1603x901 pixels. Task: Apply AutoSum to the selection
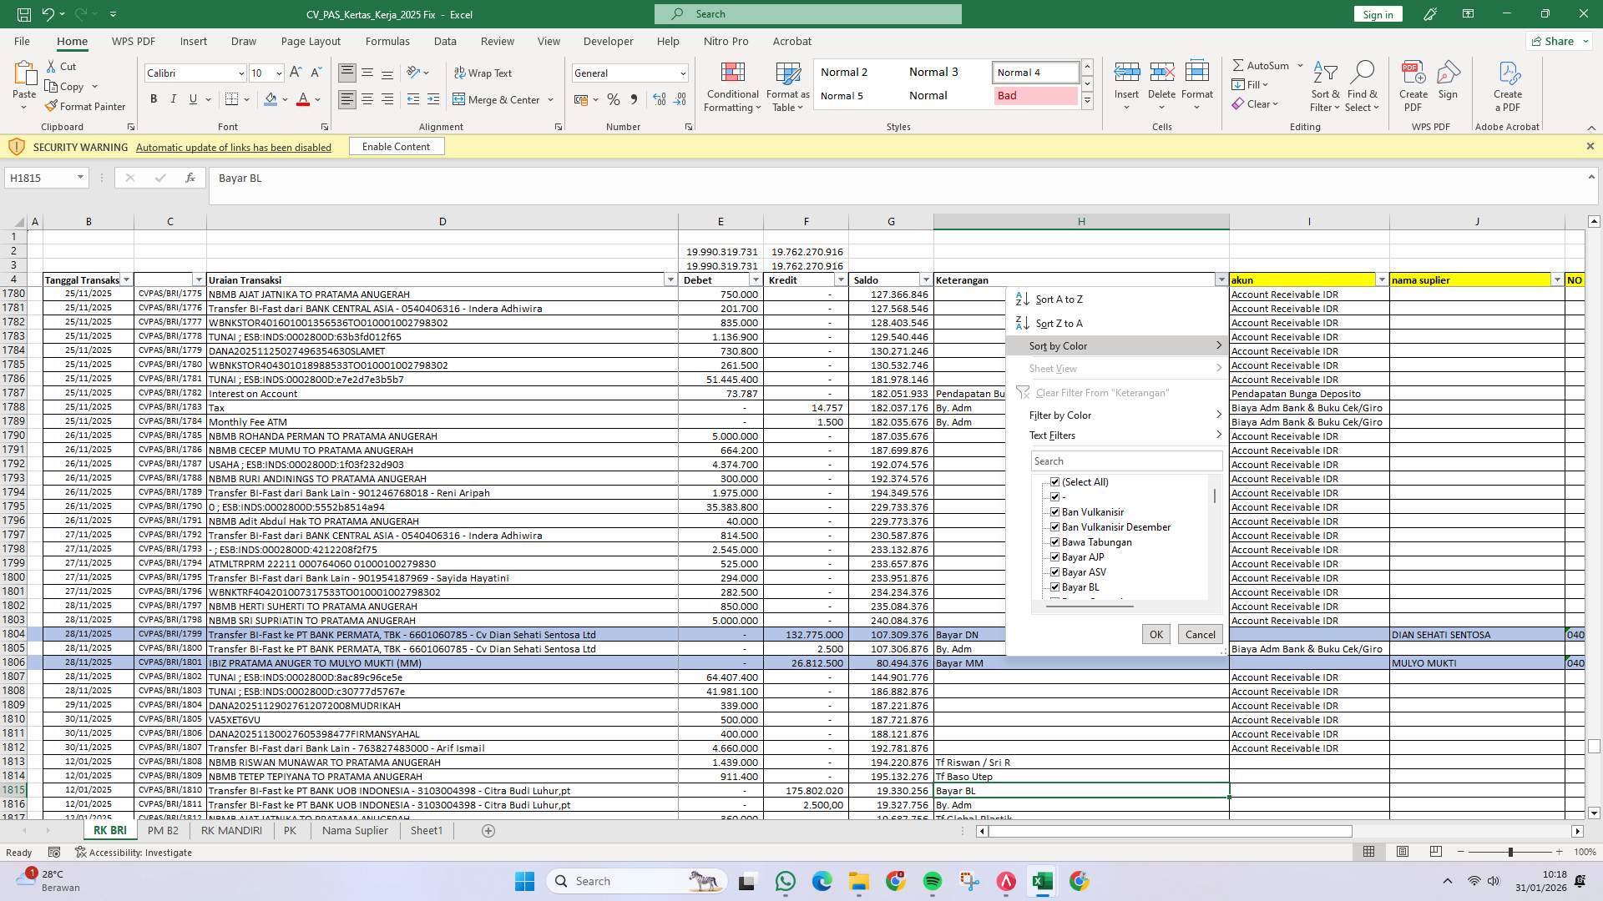pyautogui.click(x=1264, y=65)
